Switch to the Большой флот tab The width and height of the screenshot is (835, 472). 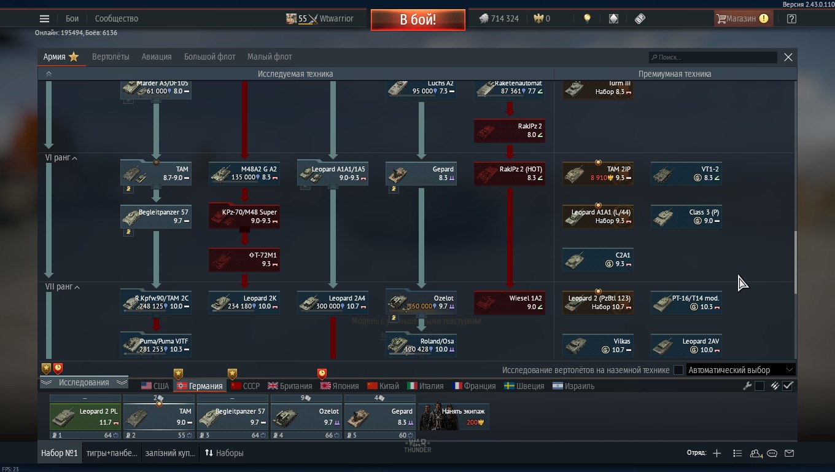pos(210,57)
